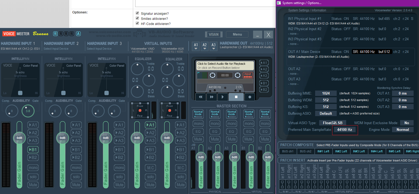Viewport: 419px width, 194px height.
Task: Change Hardware Input 1 device ESI MAYA44
Action: [x=21, y=49]
